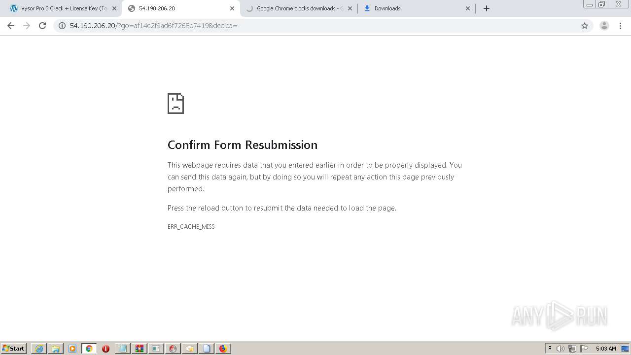Image resolution: width=631 pixels, height=355 pixels.
Task: Show desktop using the tray monitor icon
Action: pos(625,349)
